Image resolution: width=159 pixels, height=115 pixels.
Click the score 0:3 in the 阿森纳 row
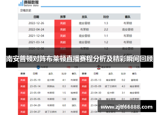(64, 86)
